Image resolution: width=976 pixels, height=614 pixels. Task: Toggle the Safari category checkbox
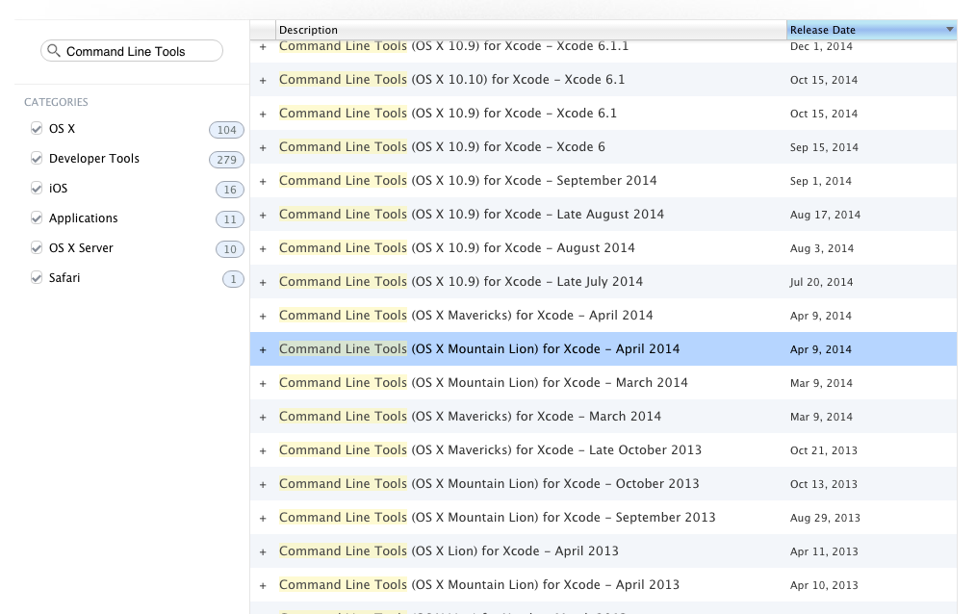tap(37, 277)
